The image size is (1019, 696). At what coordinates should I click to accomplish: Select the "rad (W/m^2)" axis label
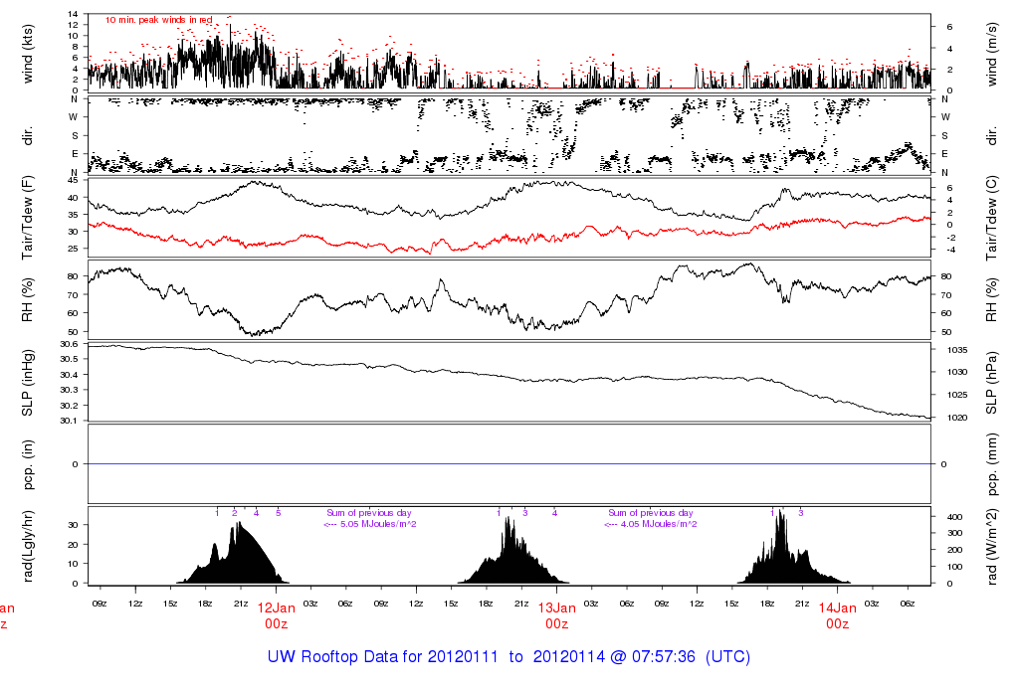point(992,546)
